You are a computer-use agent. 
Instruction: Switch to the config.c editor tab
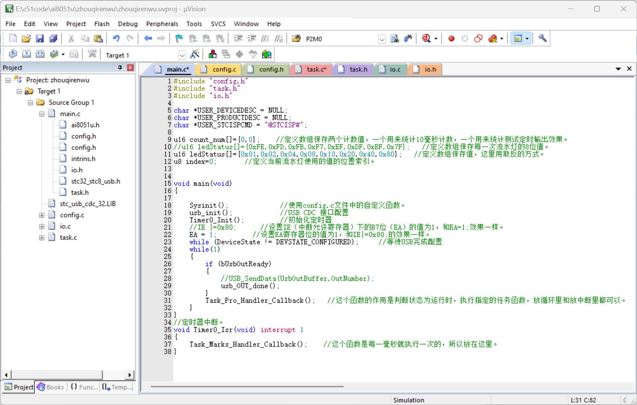(x=220, y=69)
